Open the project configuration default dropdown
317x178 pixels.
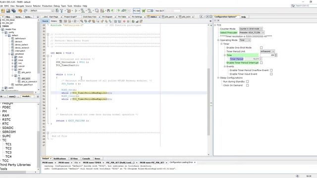pyautogui.click(x=42, y=11)
